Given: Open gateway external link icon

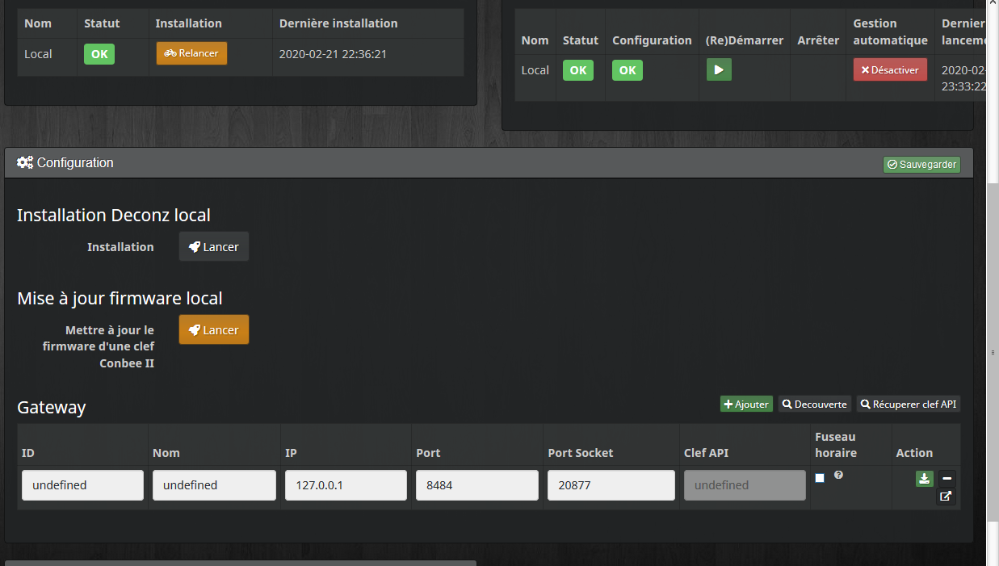Looking at the screenshot, I should [947, 497].
